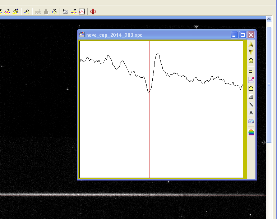Click the main window vertical scrollbar thumb
The image size is (277, 219).
tap(269, 85)
